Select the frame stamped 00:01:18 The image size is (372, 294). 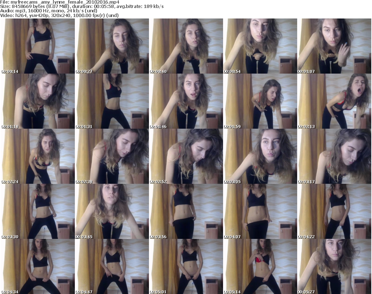coord(38,101)
